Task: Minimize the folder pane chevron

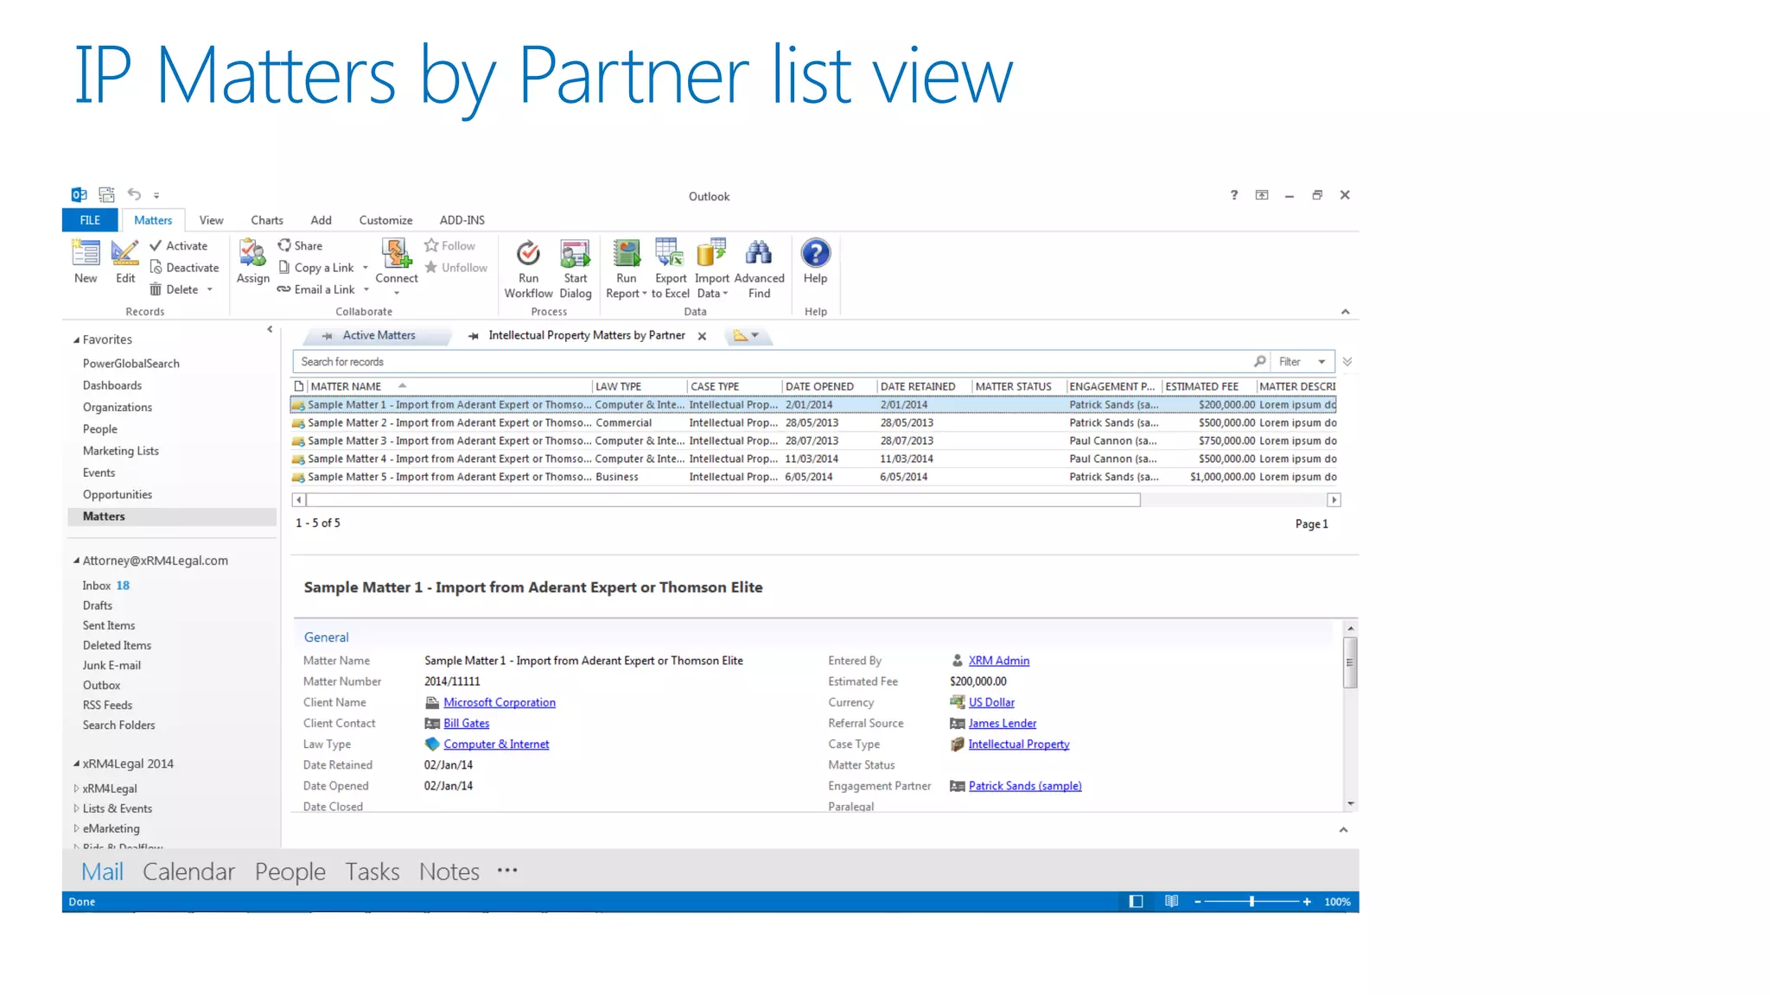Action: (270, 329)
